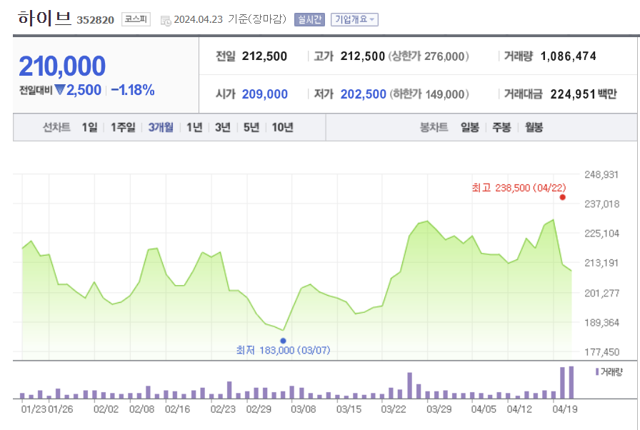Select the 3년 line chart tab
Screen dimensions: 640x430
coord(223,127)
